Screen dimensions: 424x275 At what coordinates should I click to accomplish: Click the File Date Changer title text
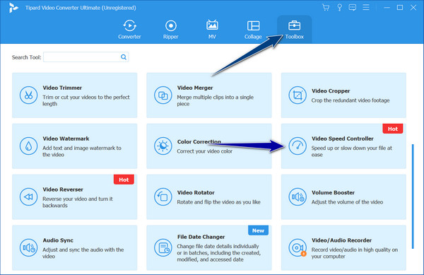[201, 237]
